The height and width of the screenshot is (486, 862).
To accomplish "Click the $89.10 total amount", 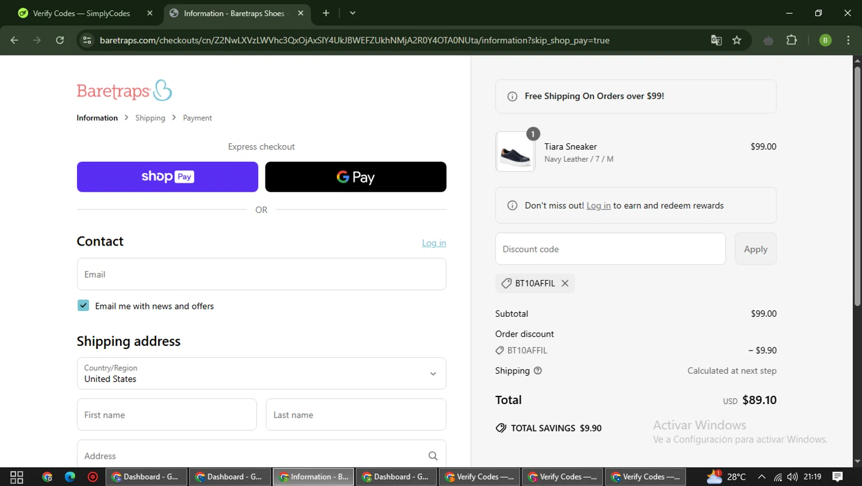I will pyautogui.click(x=759, y=400).
